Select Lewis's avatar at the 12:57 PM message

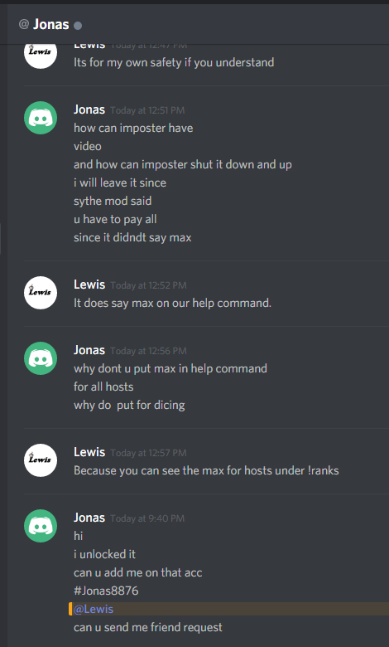coord(41,460)
